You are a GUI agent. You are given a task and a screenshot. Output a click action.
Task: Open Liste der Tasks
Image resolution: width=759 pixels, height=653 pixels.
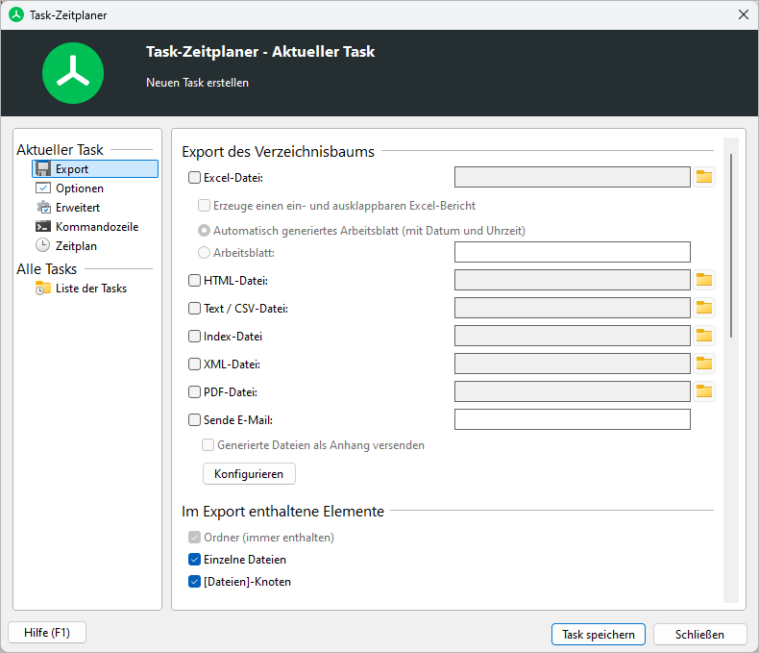(x=91, y=289)
